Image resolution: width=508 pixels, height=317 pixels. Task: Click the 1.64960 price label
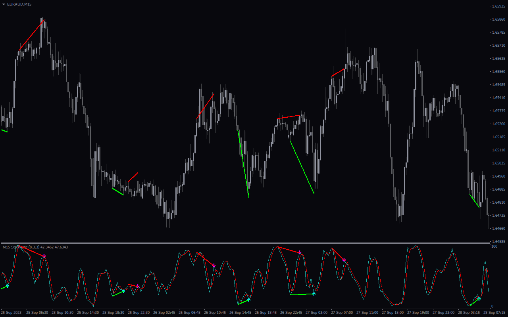[498, 176]
